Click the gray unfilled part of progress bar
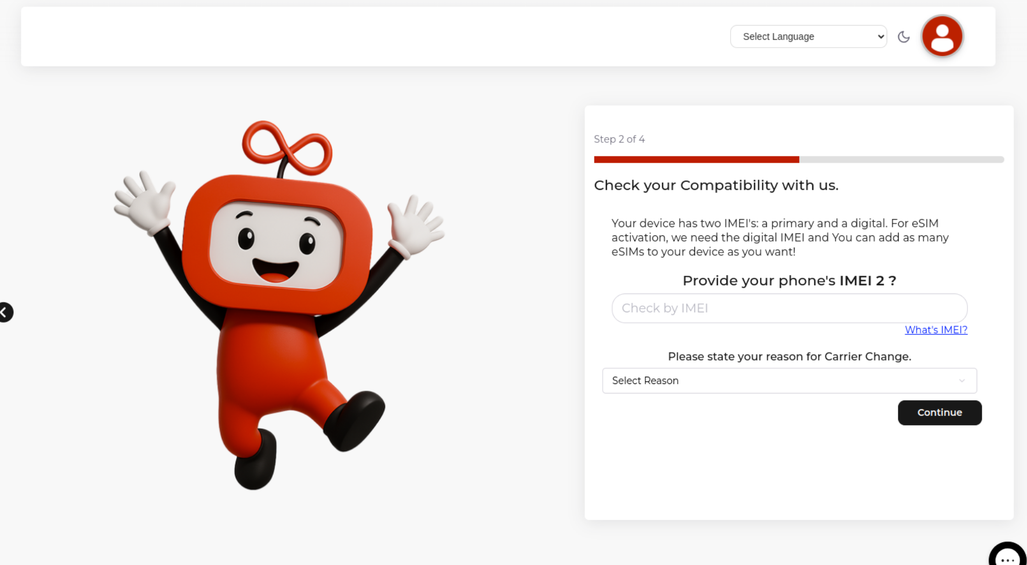The image size is (1027, 565). coord(901,160)
